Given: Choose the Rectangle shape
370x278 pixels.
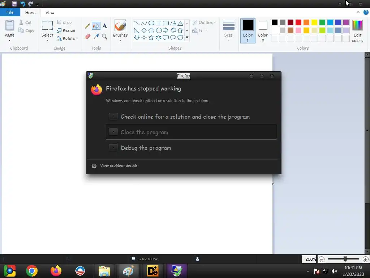Looking at the screenshot, I should pos(159,23).
